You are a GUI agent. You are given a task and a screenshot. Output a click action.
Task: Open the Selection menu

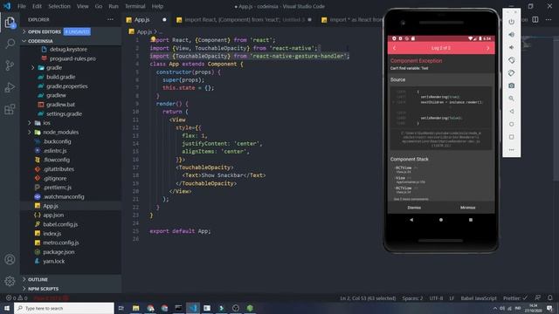tap(59, 6)
